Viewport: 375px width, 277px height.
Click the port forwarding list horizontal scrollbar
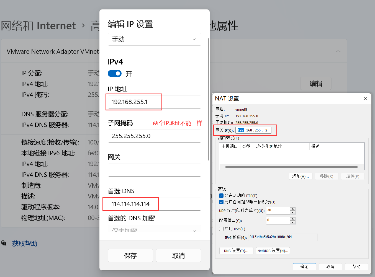(x=291, y=167)
